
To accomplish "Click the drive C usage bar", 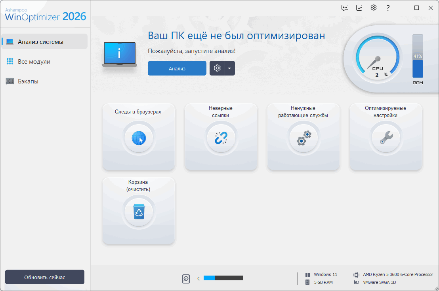I will 223,278.
